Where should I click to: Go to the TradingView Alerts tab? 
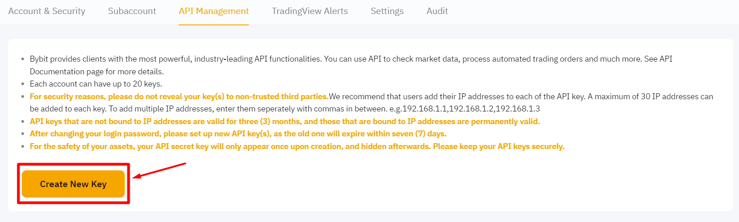[x=310, y=11]
